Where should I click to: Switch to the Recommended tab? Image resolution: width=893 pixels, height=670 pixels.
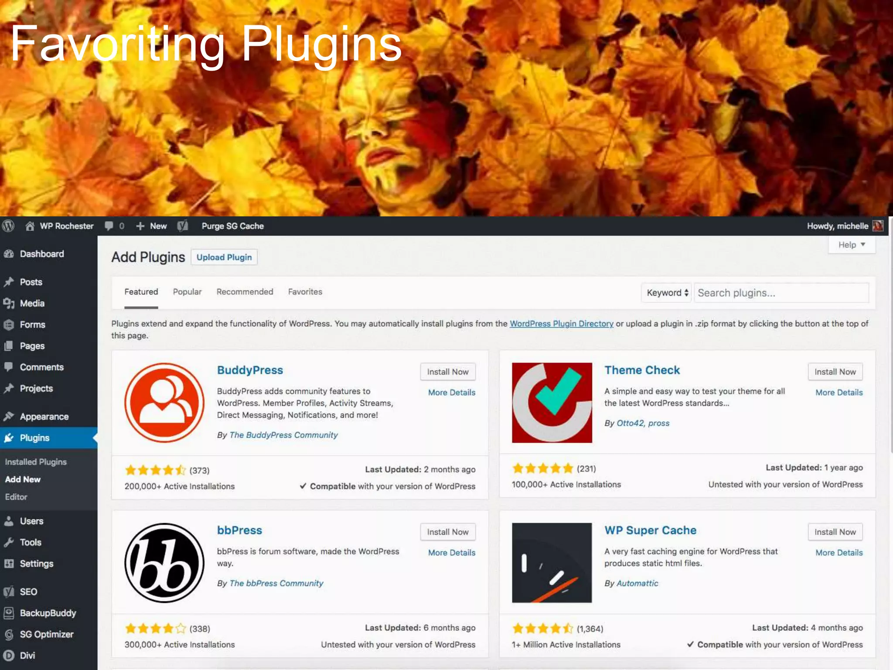tap(245, 292)
